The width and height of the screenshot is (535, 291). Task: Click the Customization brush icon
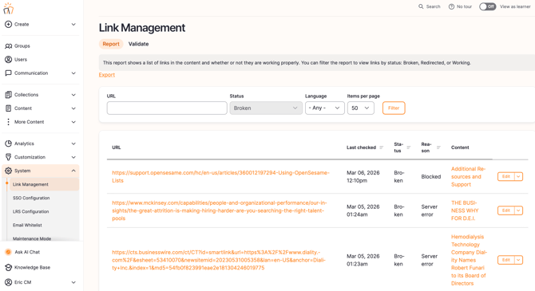[8, 157]
